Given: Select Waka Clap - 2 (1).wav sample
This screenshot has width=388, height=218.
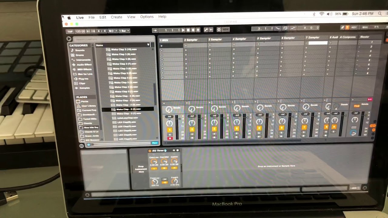Looking at the screenshot, I should tap(127, 114).
